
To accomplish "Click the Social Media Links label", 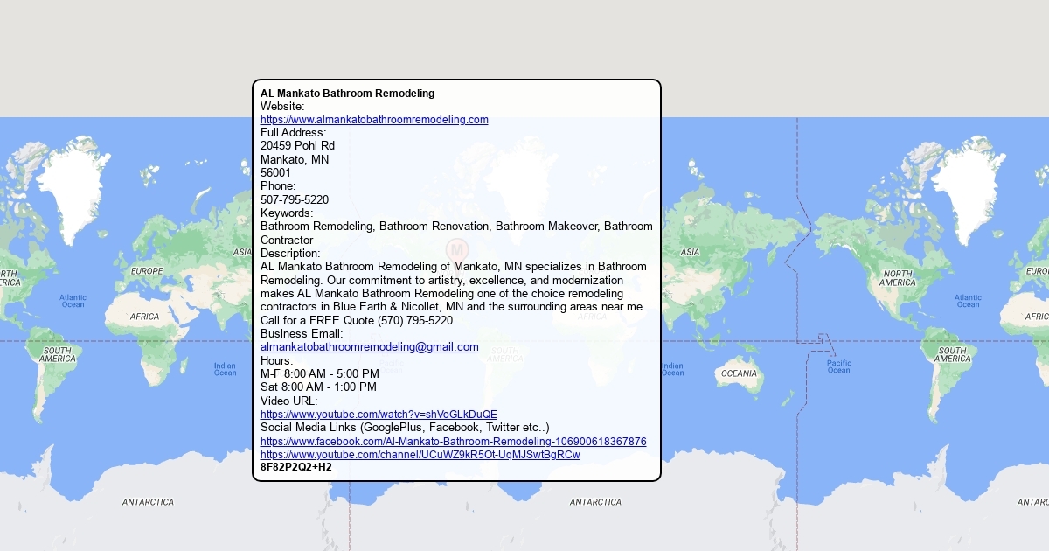I will pos(405,428).
